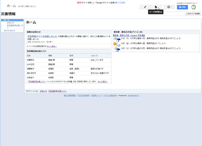202x146 pixels.
Task: Click もっと見る under the announcements
Action: click(52, 46)
